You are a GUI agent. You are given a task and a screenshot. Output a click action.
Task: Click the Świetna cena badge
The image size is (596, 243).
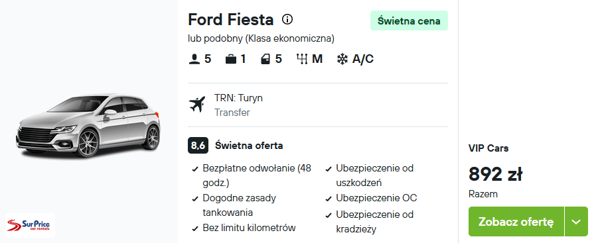(409, 21)
